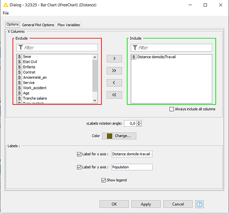Uncheck Label for y axis checkbox
Viewport: 229px width, 214px height.
coord(79,167)
